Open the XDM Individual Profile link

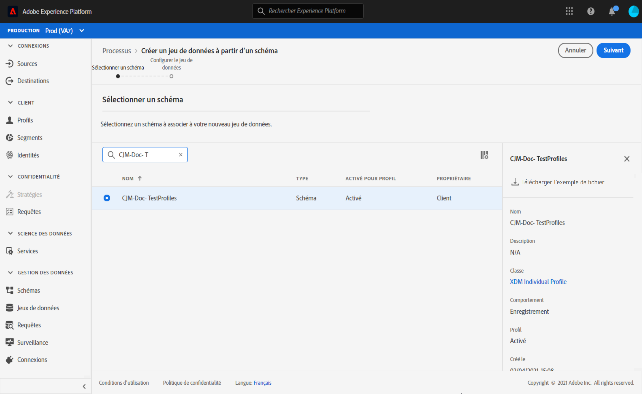pyautogui.click(x=538, y=281)
